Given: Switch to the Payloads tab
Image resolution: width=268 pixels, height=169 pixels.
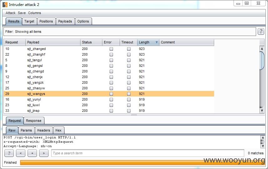Looking at the screenshot, I should (x=65, y=21).
